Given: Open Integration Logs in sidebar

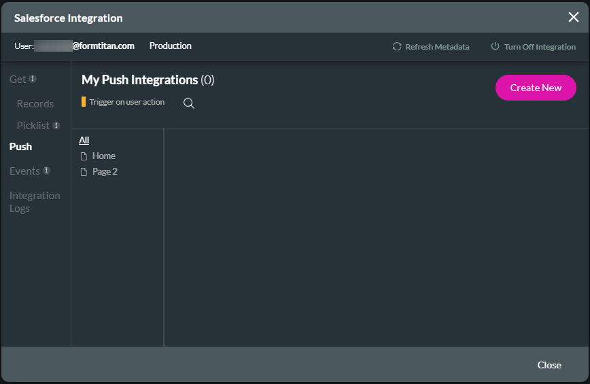Looking at the screenshot, I should coord(35,202).
